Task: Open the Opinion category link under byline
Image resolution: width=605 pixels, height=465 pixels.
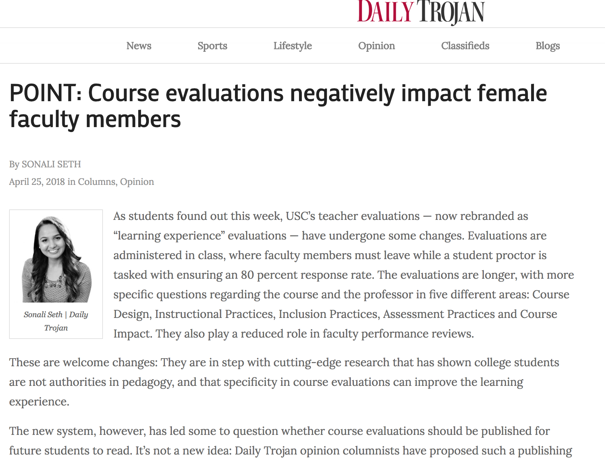Action: pyautogui.click(x=137, y=182)
